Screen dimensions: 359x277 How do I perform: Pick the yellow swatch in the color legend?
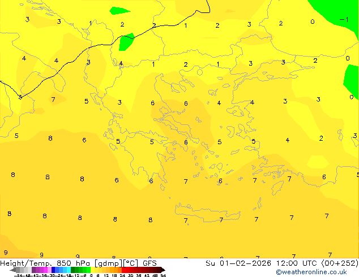[x=92, y=270]
